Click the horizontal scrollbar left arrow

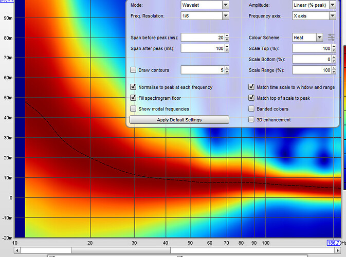pyautogui.click(x=17, y=250)
